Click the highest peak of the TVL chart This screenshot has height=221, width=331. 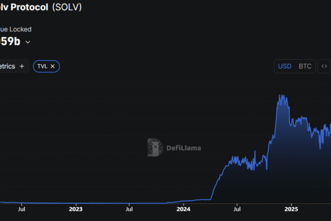(282, 95)
